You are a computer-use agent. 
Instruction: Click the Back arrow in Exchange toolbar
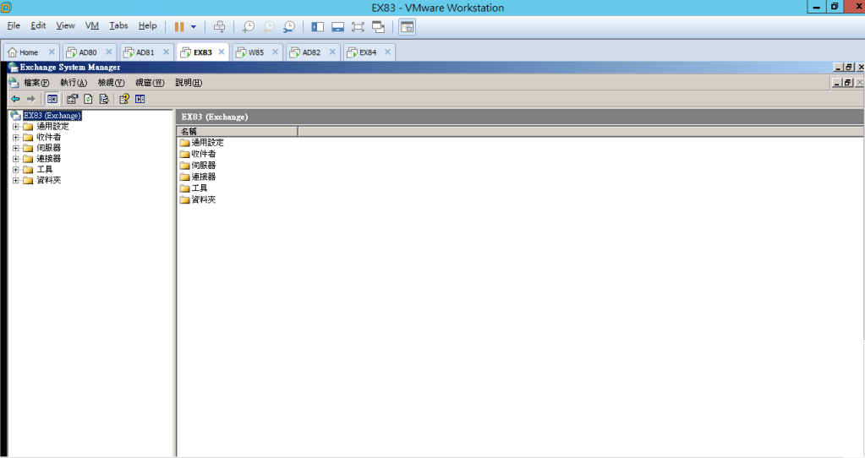tap(15, 99)
